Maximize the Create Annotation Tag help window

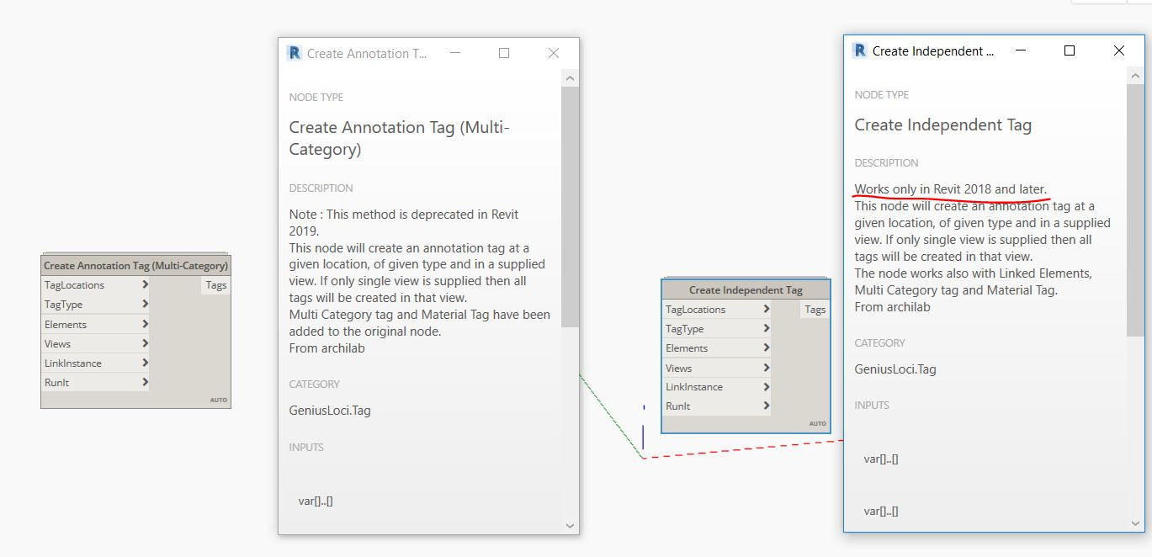504,53
